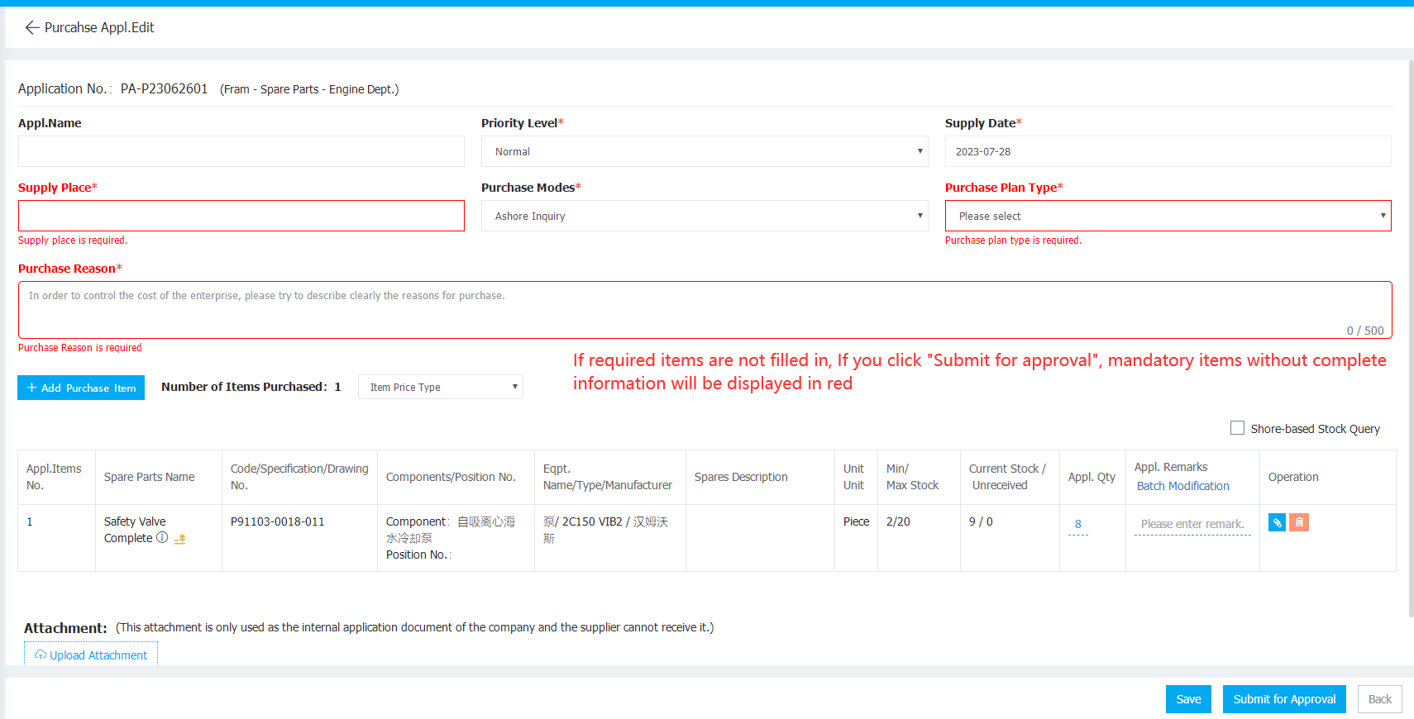This screenshot has width=1414, height=719.
Task: Click the Eqpt. Name/Type/Manufacturer header
Action: point(608,477)
